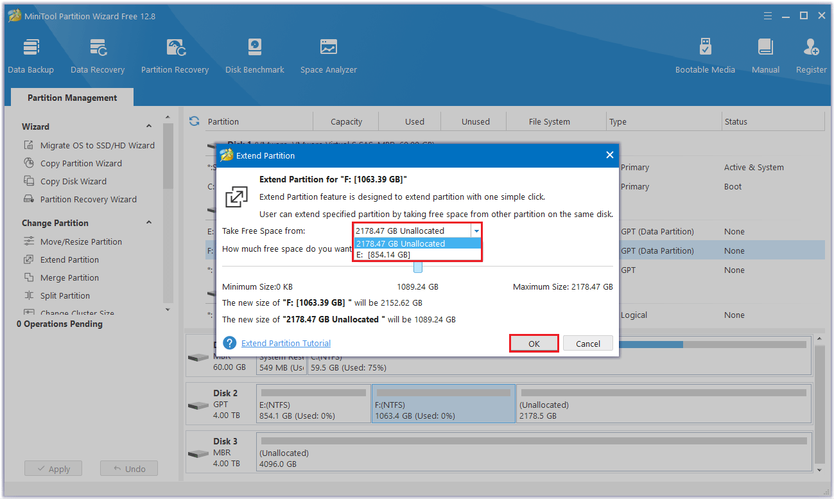834x499 pixels.
Task: Select the 4096.0 GB unallocated block in Disk 3
Action: click(x=534, y=451)
